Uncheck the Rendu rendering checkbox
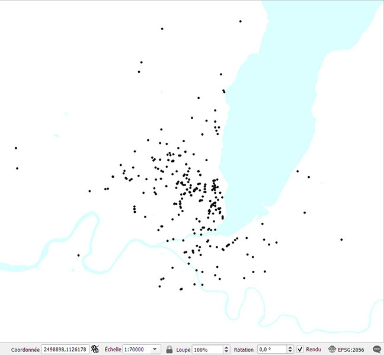384x355 pixels. click(300, 349)
